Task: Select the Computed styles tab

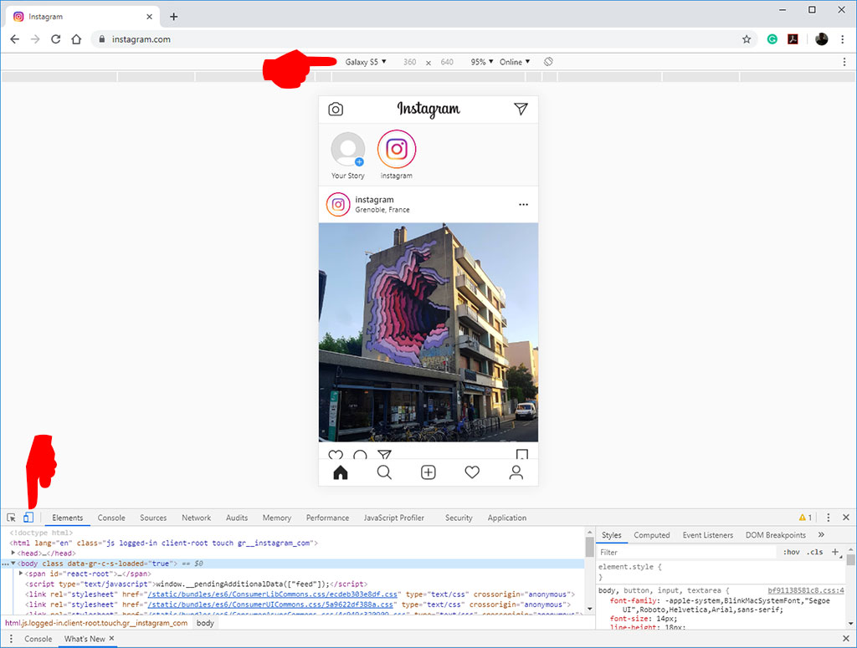Action: (x=651, y=535)
